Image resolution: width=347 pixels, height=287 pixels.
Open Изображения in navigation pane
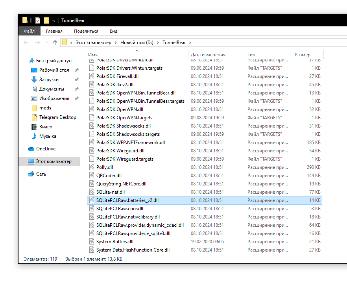54,98
